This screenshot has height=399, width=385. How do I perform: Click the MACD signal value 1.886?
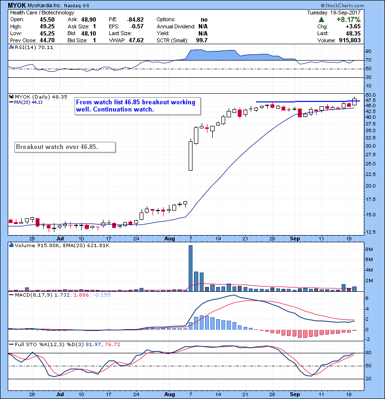81,295
